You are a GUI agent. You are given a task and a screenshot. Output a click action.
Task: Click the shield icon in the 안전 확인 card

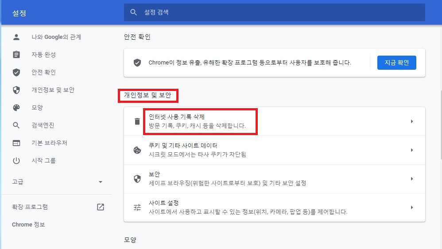[x=137, y=63]
